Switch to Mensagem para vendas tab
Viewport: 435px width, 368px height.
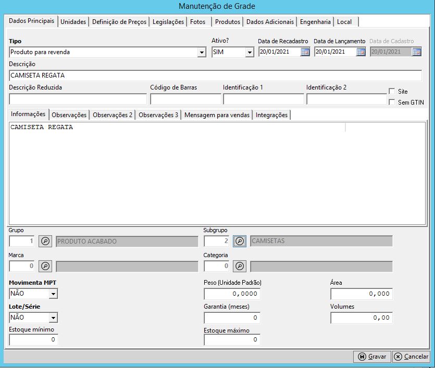click(x=217, y=115)
